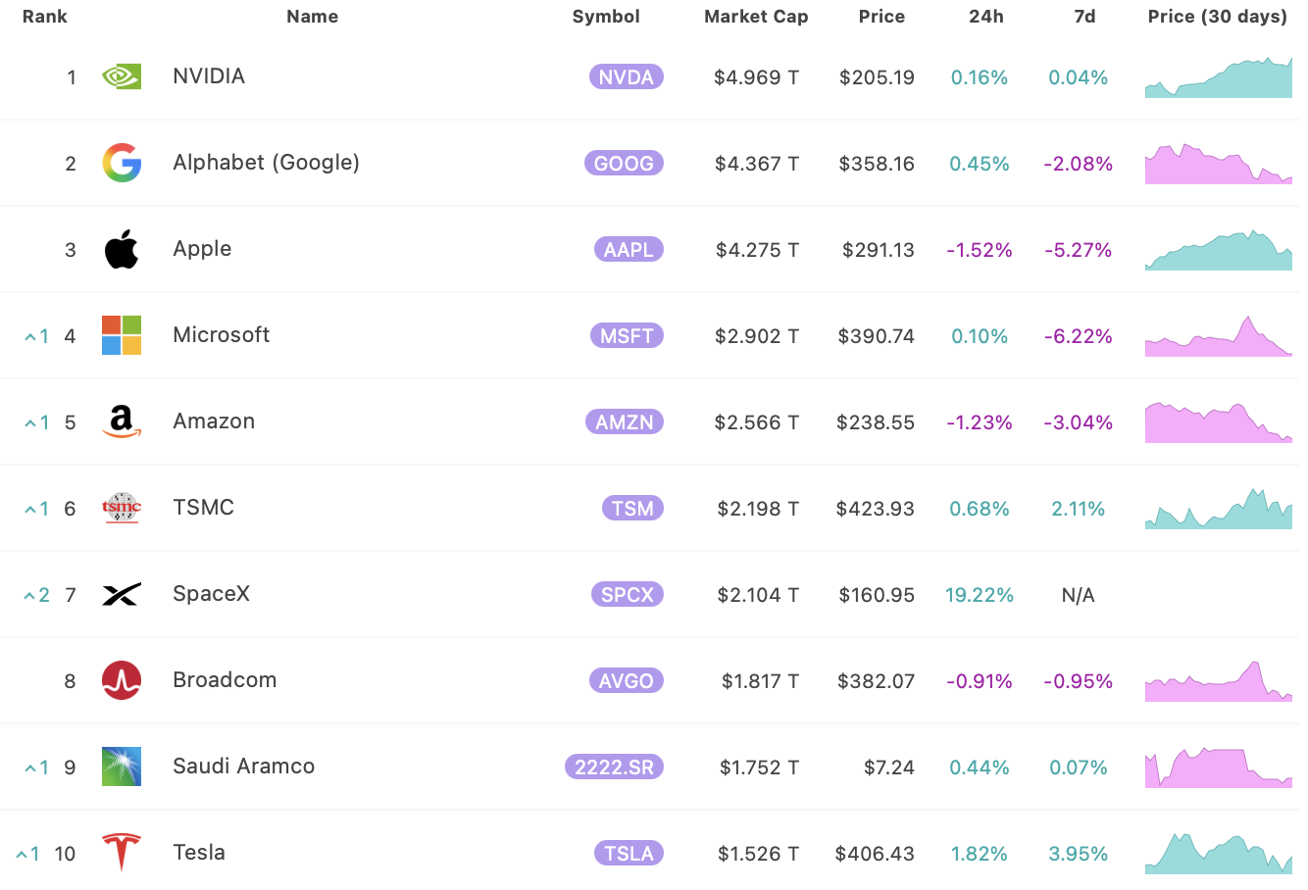Click the SpaceX logo icon
1308x890 pixels.
click(122, 594)
